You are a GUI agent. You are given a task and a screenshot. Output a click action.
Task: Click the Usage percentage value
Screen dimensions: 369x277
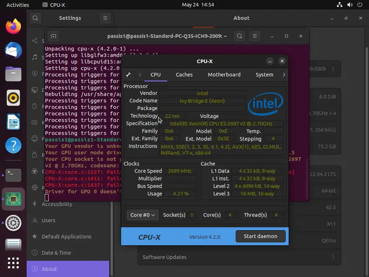[181, 194]
